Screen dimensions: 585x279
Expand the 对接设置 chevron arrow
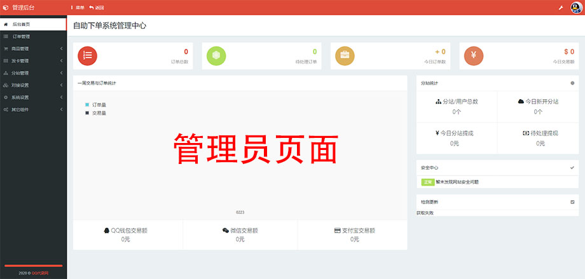click(x=62, y=85)
